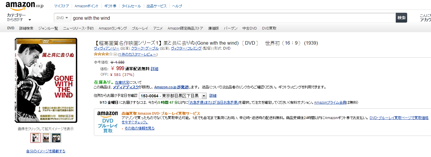Click the list price ¥ 1,580
The image size is (431, 157).
(118, 62)
